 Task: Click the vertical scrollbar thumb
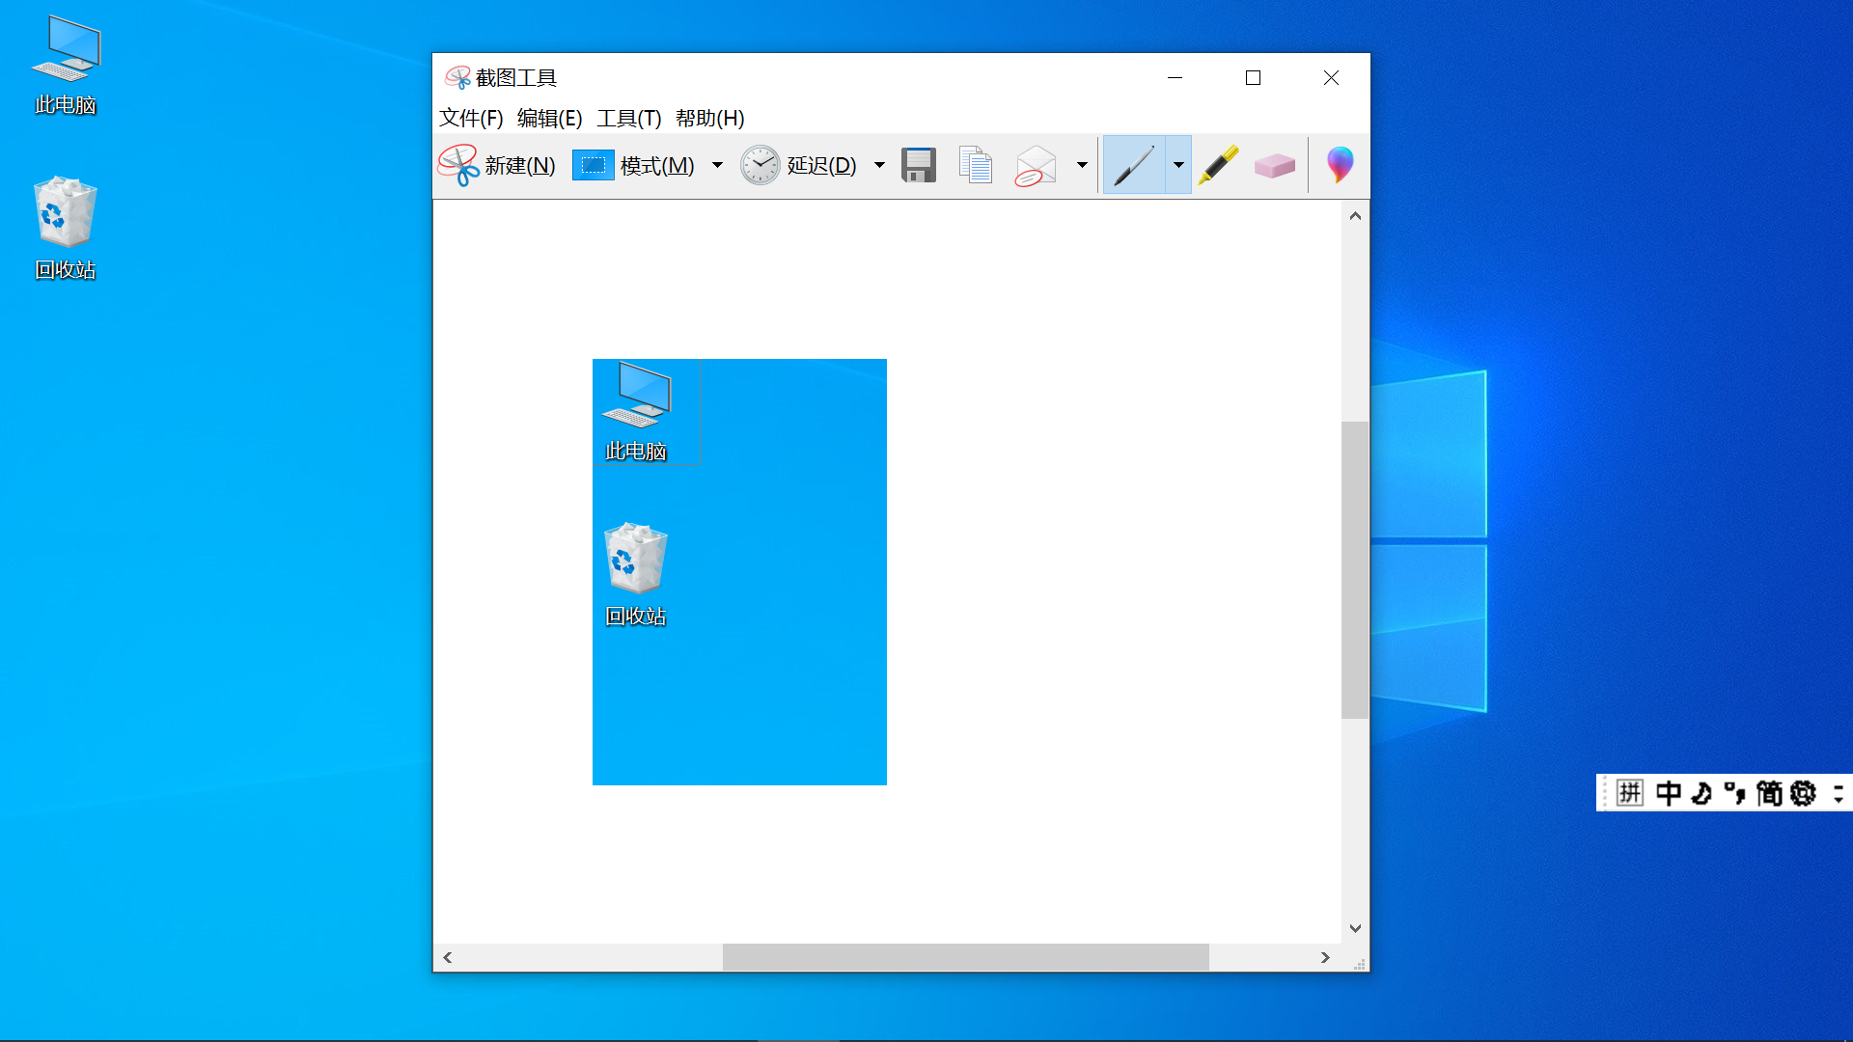tap(1355, 569)
